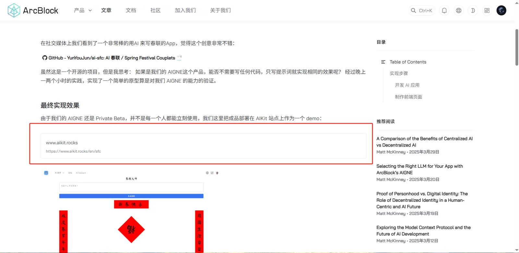The image size is (519, 253).
Task: Open the apps grid icon
Action: click(x=487, y=10)
